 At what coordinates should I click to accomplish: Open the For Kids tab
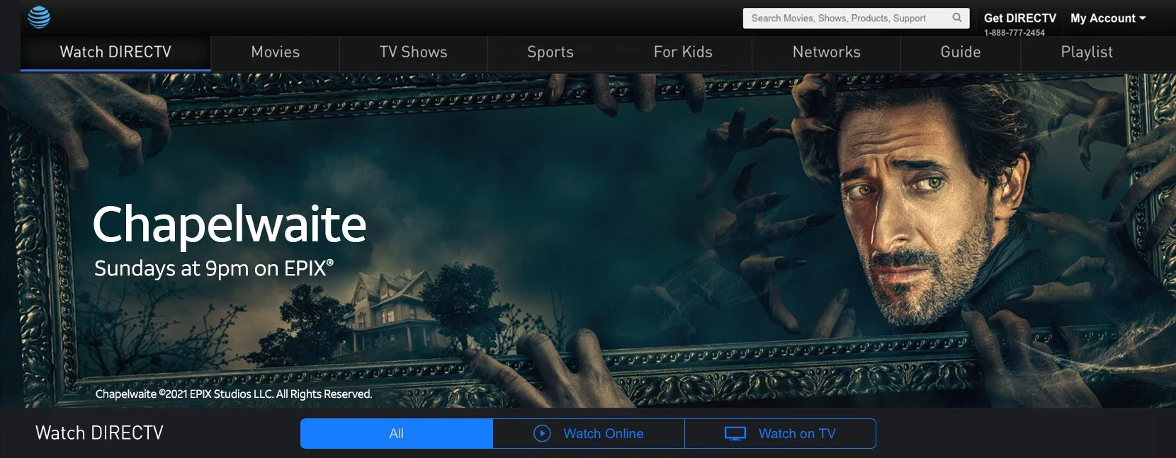683,52
